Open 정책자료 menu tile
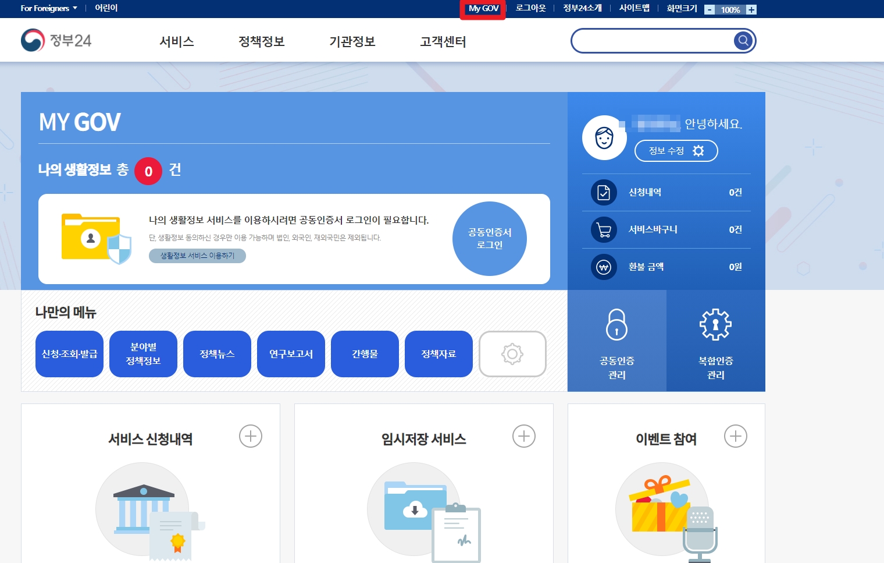Screen dimensions: 884x563 click(439, 354)
